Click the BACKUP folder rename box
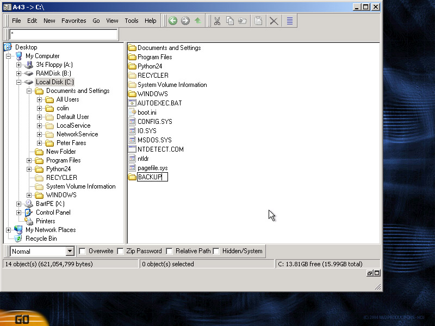The width and height of the screenshot is (435, 326). (x=152, y=177)
